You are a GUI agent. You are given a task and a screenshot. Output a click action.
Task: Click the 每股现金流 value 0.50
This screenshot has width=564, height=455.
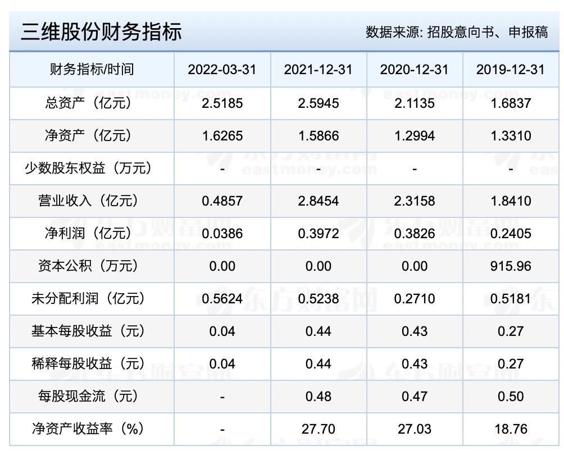pyautogui.click(x=511, y=396)
